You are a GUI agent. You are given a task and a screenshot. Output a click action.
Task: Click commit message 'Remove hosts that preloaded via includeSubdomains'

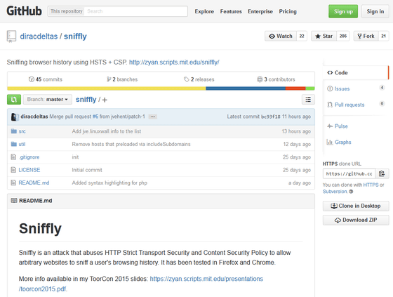[131, 144]
